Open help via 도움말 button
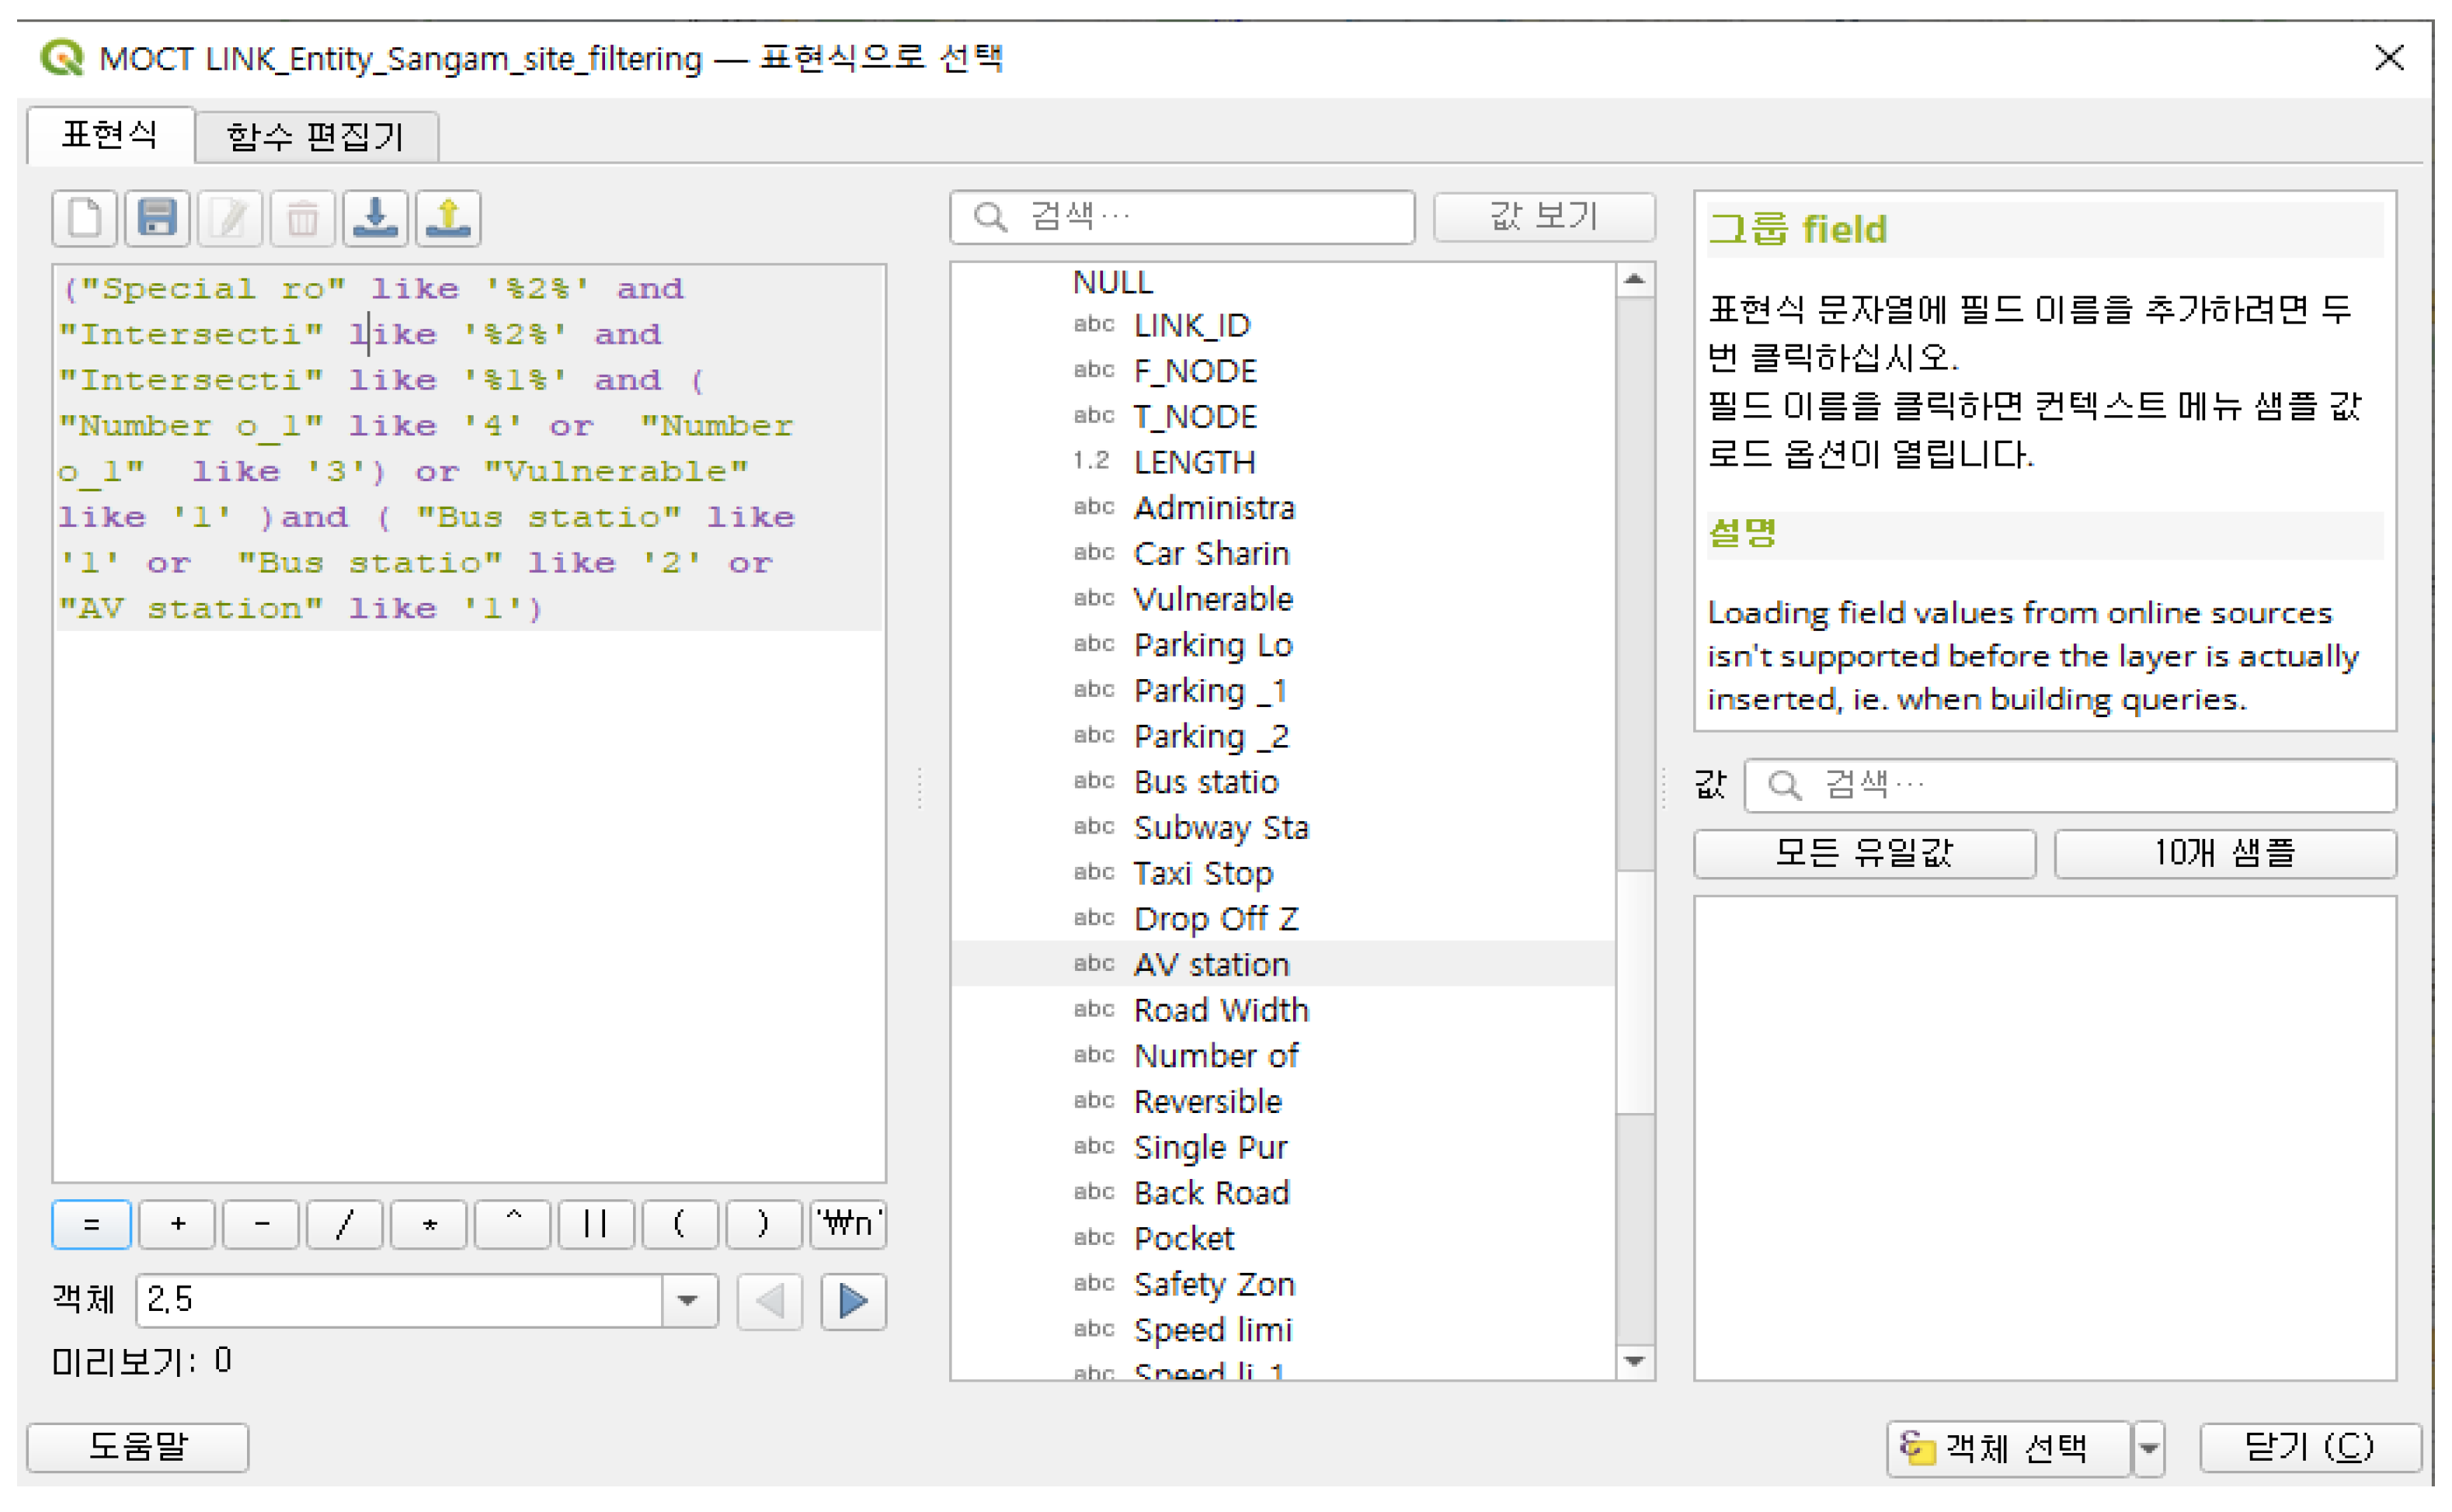The image size is (2452, 1512). (138, 1447)
